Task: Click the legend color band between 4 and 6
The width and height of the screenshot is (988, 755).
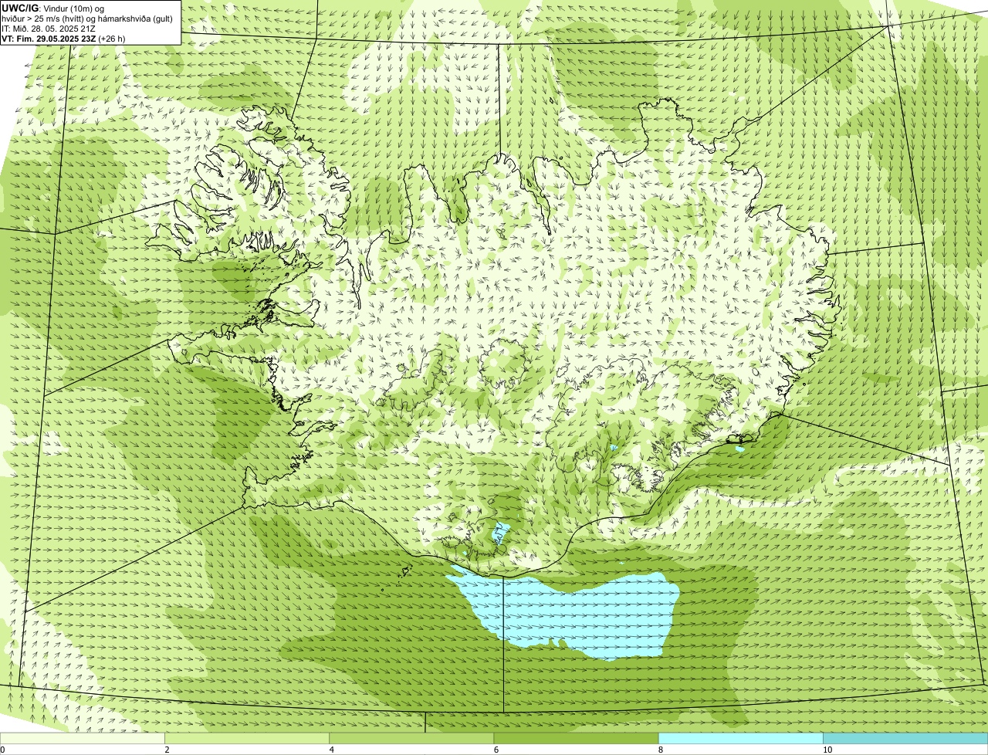Action: coord(411,738)
